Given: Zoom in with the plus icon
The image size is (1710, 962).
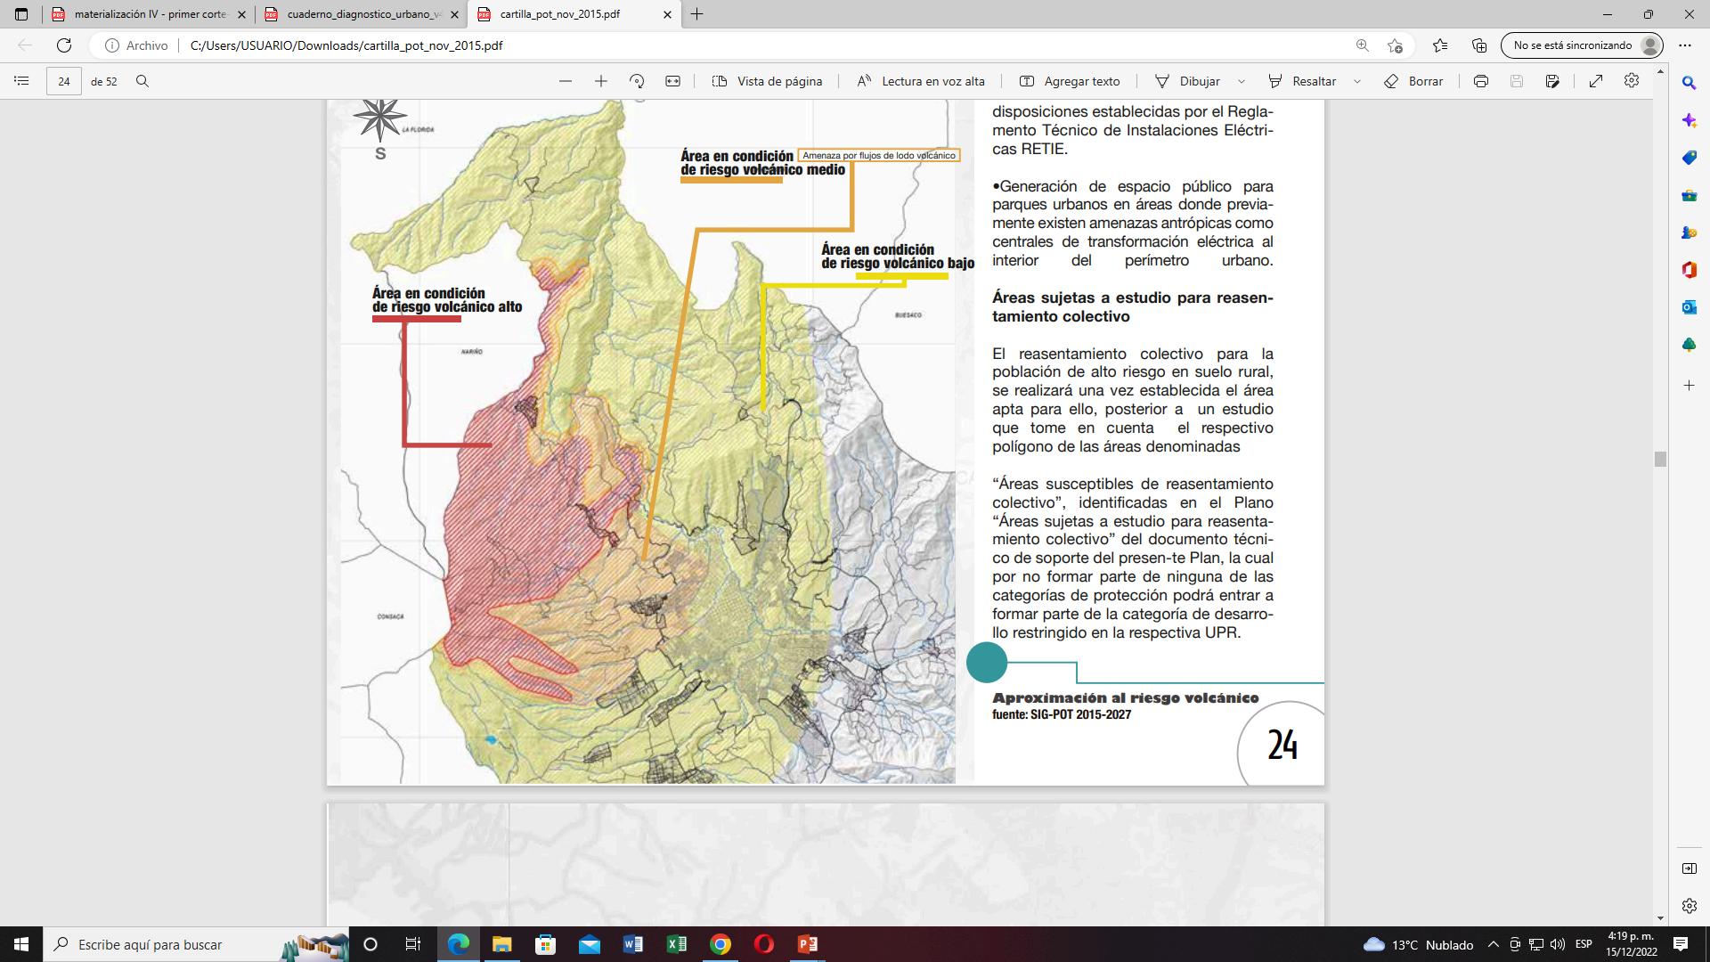Looking at the screenshot, I should point(601,81).
